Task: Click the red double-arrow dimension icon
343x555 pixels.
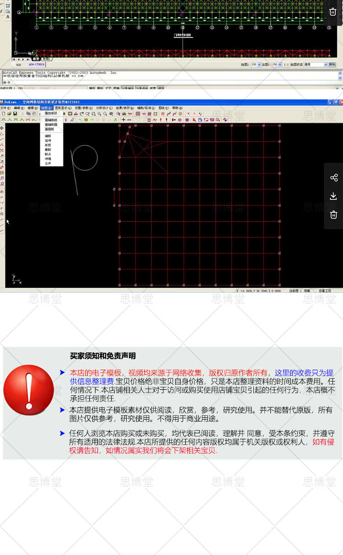Action: 129,119
